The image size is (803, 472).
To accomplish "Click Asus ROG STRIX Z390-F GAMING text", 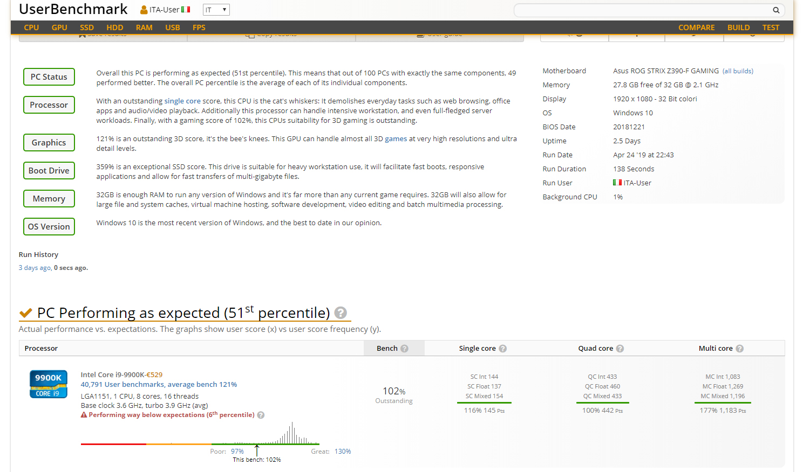I will 666,71.
